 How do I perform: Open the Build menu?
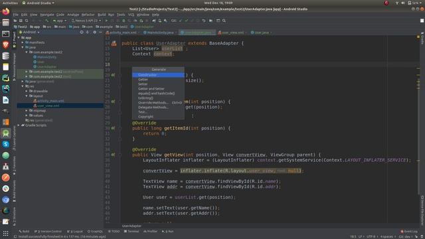102,15
